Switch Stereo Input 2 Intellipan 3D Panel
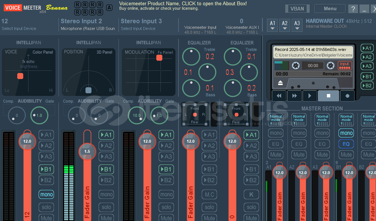Image resolution: width=376 pixels, height=221 pixels. point(104,52)
